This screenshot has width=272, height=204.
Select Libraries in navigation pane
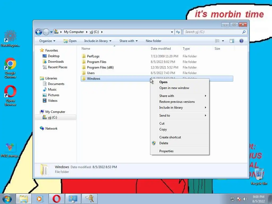[x=51, y=78]
